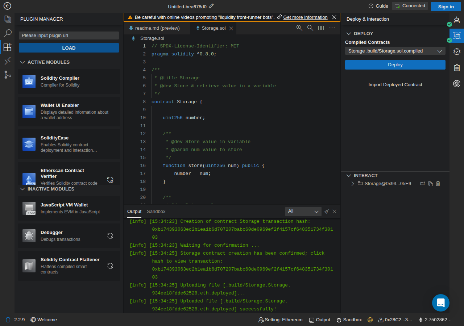464x326 pixels.
Task: Select the Deploy & Interaction icon in right sidebar
Action: [x=457, y=35]
